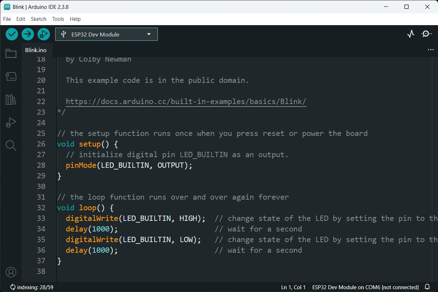Viewport: 438px width, 292px height.
Task: Click the ESP32 Dev Module on COM6 status
Action: [365, 287]
